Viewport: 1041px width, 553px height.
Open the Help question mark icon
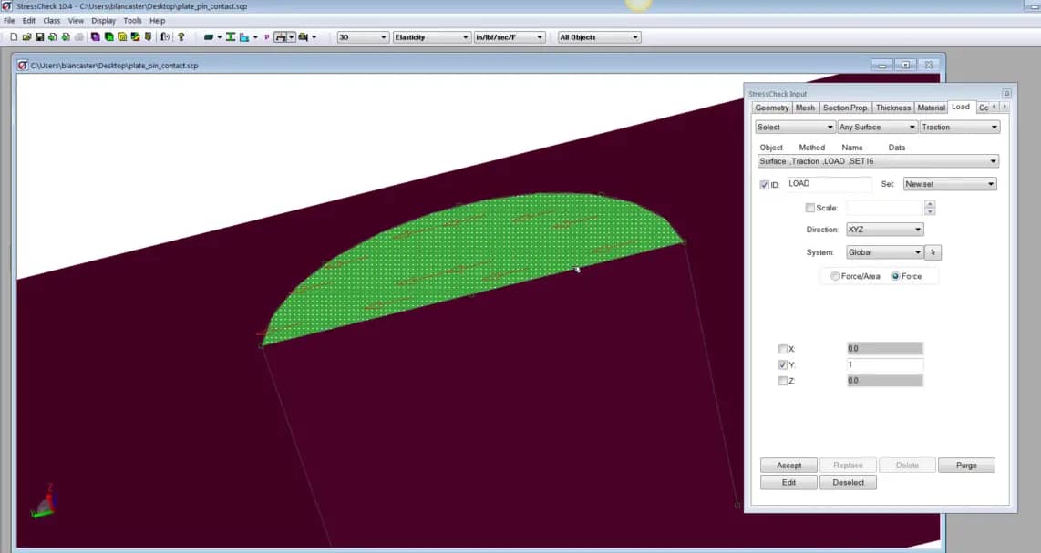180,37
